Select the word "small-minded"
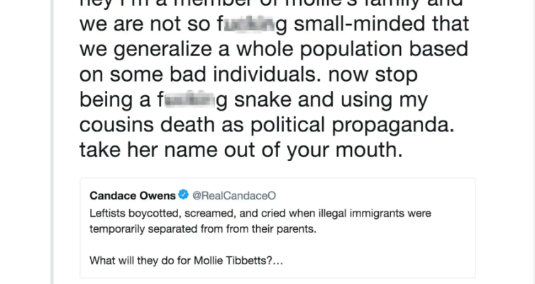Screen dimensions: 535x284 click(x=359, y=24)
